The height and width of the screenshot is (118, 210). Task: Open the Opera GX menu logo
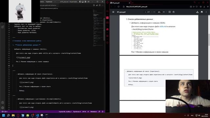(x=107, y=2)
